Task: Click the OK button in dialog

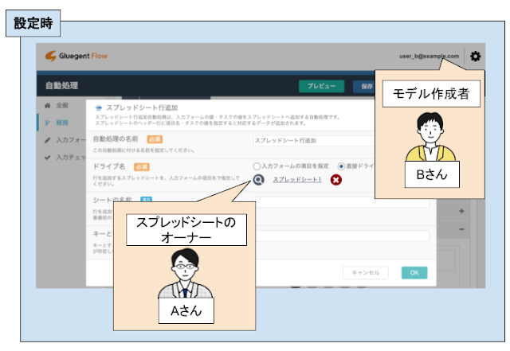Action: click(x=414, y=273)
